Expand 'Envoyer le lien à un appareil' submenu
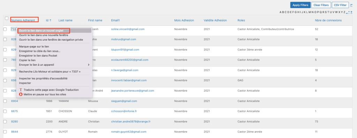 click(54, 65)
